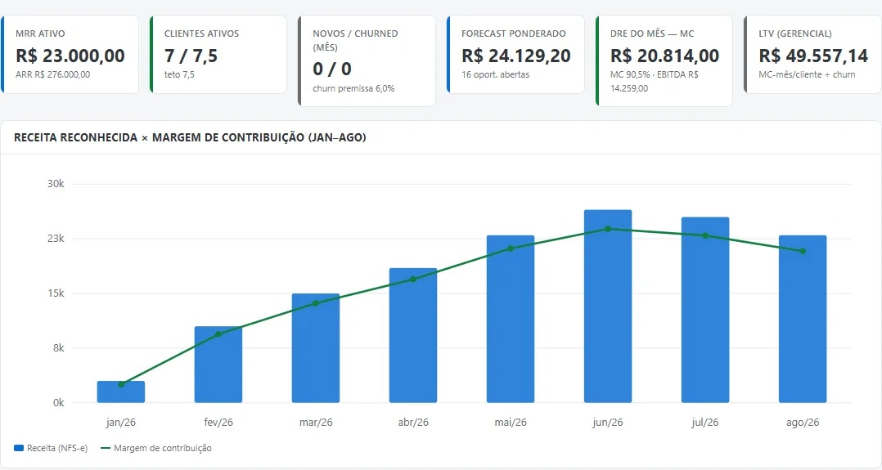Click the abr/26 axis label
Viewport: 882px width, 470px height.
pos(413,423)
